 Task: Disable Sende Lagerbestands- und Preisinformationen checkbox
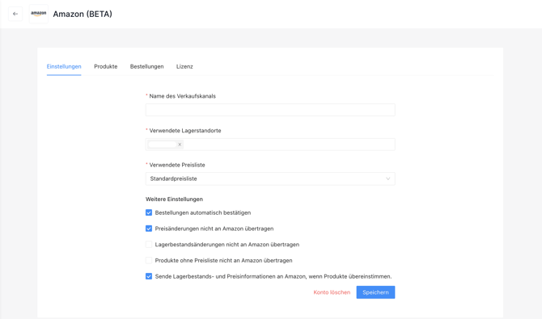[149, 276]
